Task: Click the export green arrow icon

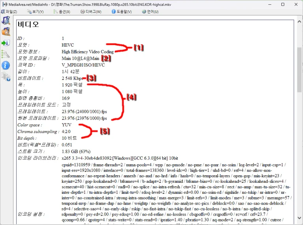Action: click(x=6, y=43)
